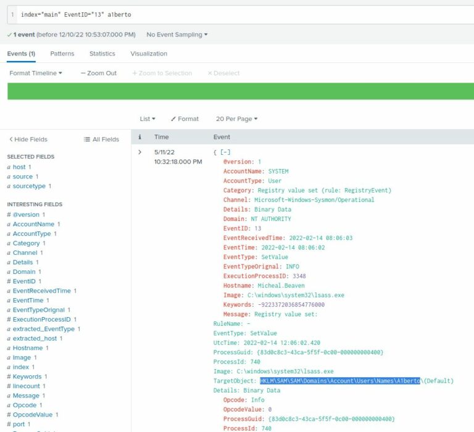Select the host field in Selected Fields
This screenshot has height=432, width=474.
19,167
